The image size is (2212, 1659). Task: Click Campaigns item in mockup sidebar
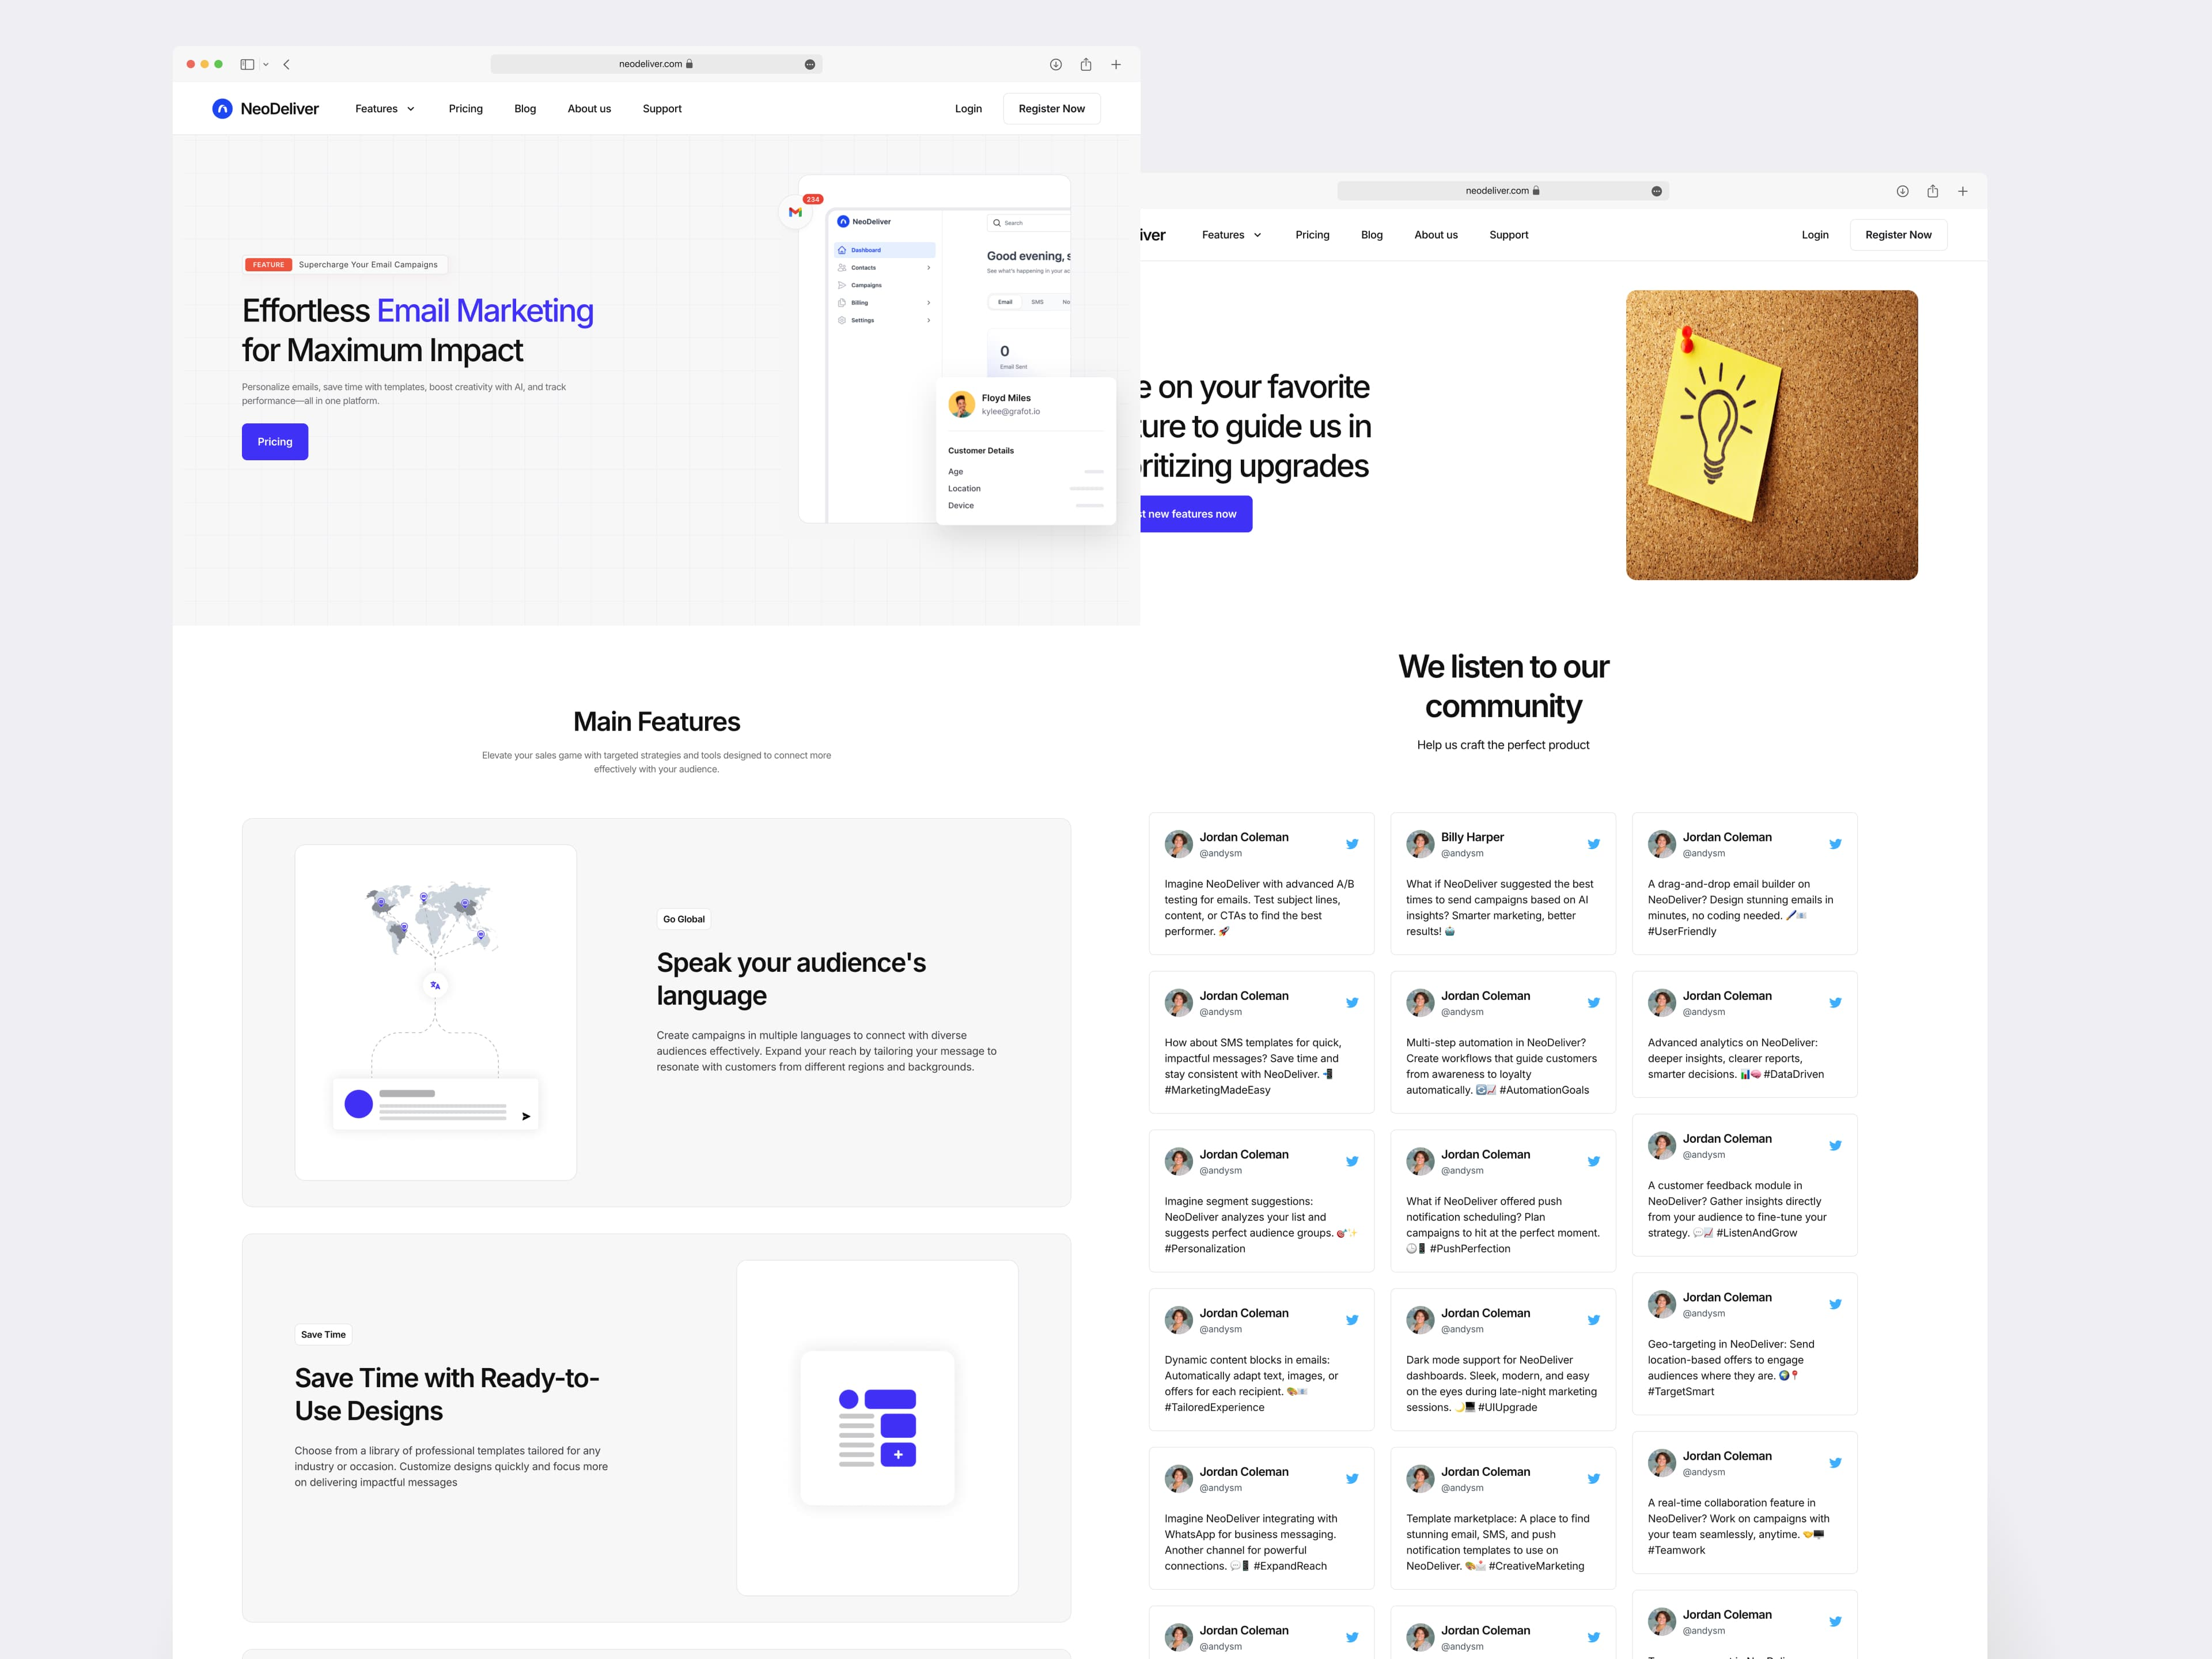click(884, 285)
